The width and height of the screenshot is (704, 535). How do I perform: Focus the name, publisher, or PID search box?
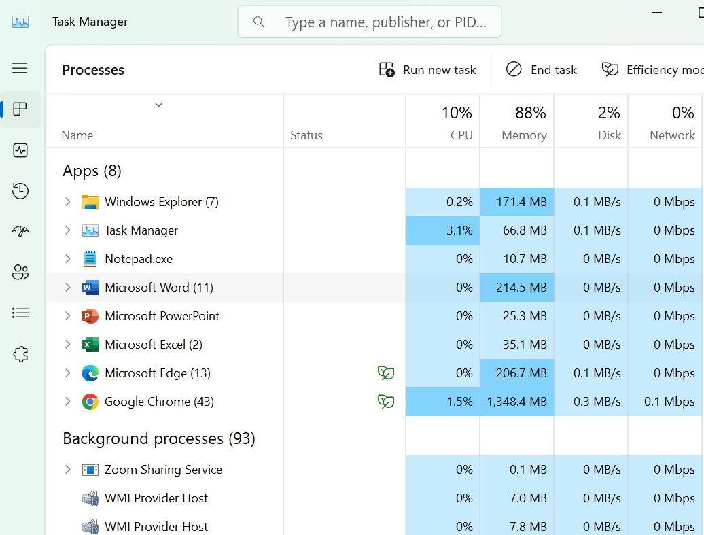pos(370,22)
